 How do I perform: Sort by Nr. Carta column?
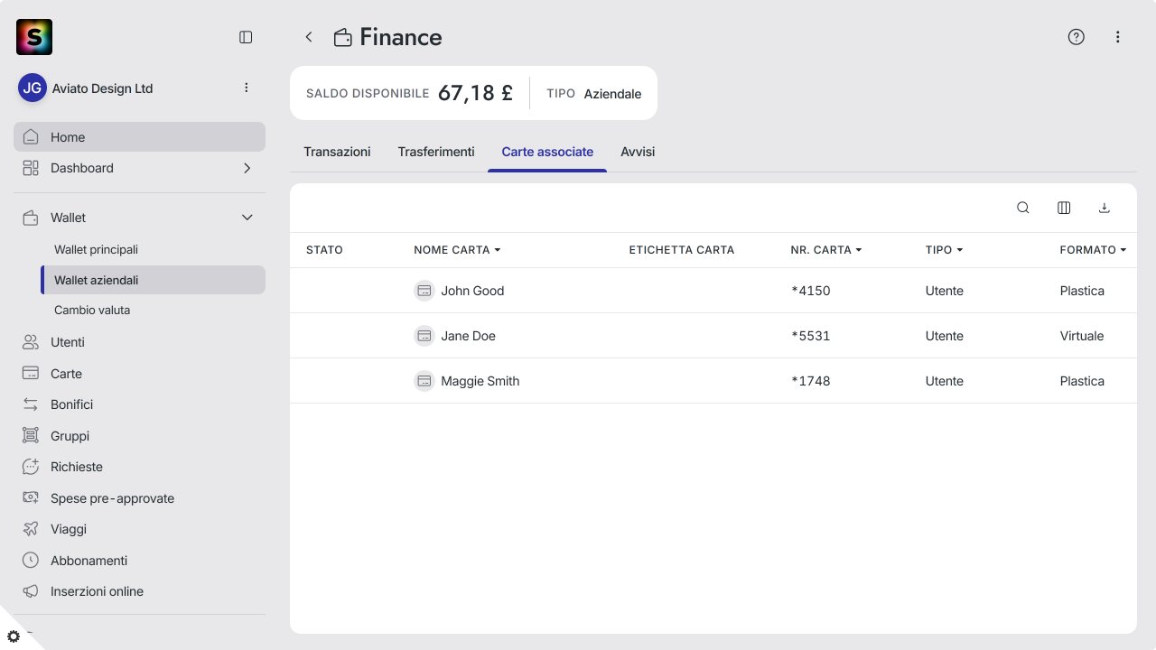point(826,250)
